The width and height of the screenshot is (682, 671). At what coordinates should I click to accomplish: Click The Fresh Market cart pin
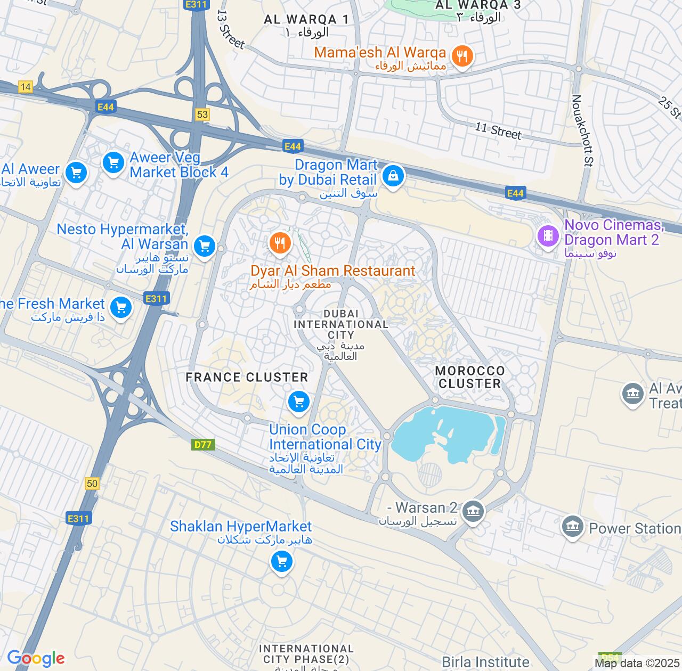(121, 308)
